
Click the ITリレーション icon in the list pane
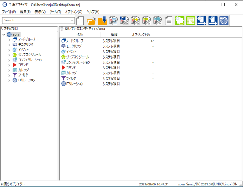coord(63,84)
